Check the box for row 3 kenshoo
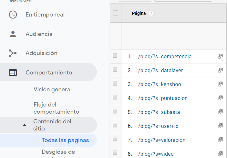 [x=115, y=83]
